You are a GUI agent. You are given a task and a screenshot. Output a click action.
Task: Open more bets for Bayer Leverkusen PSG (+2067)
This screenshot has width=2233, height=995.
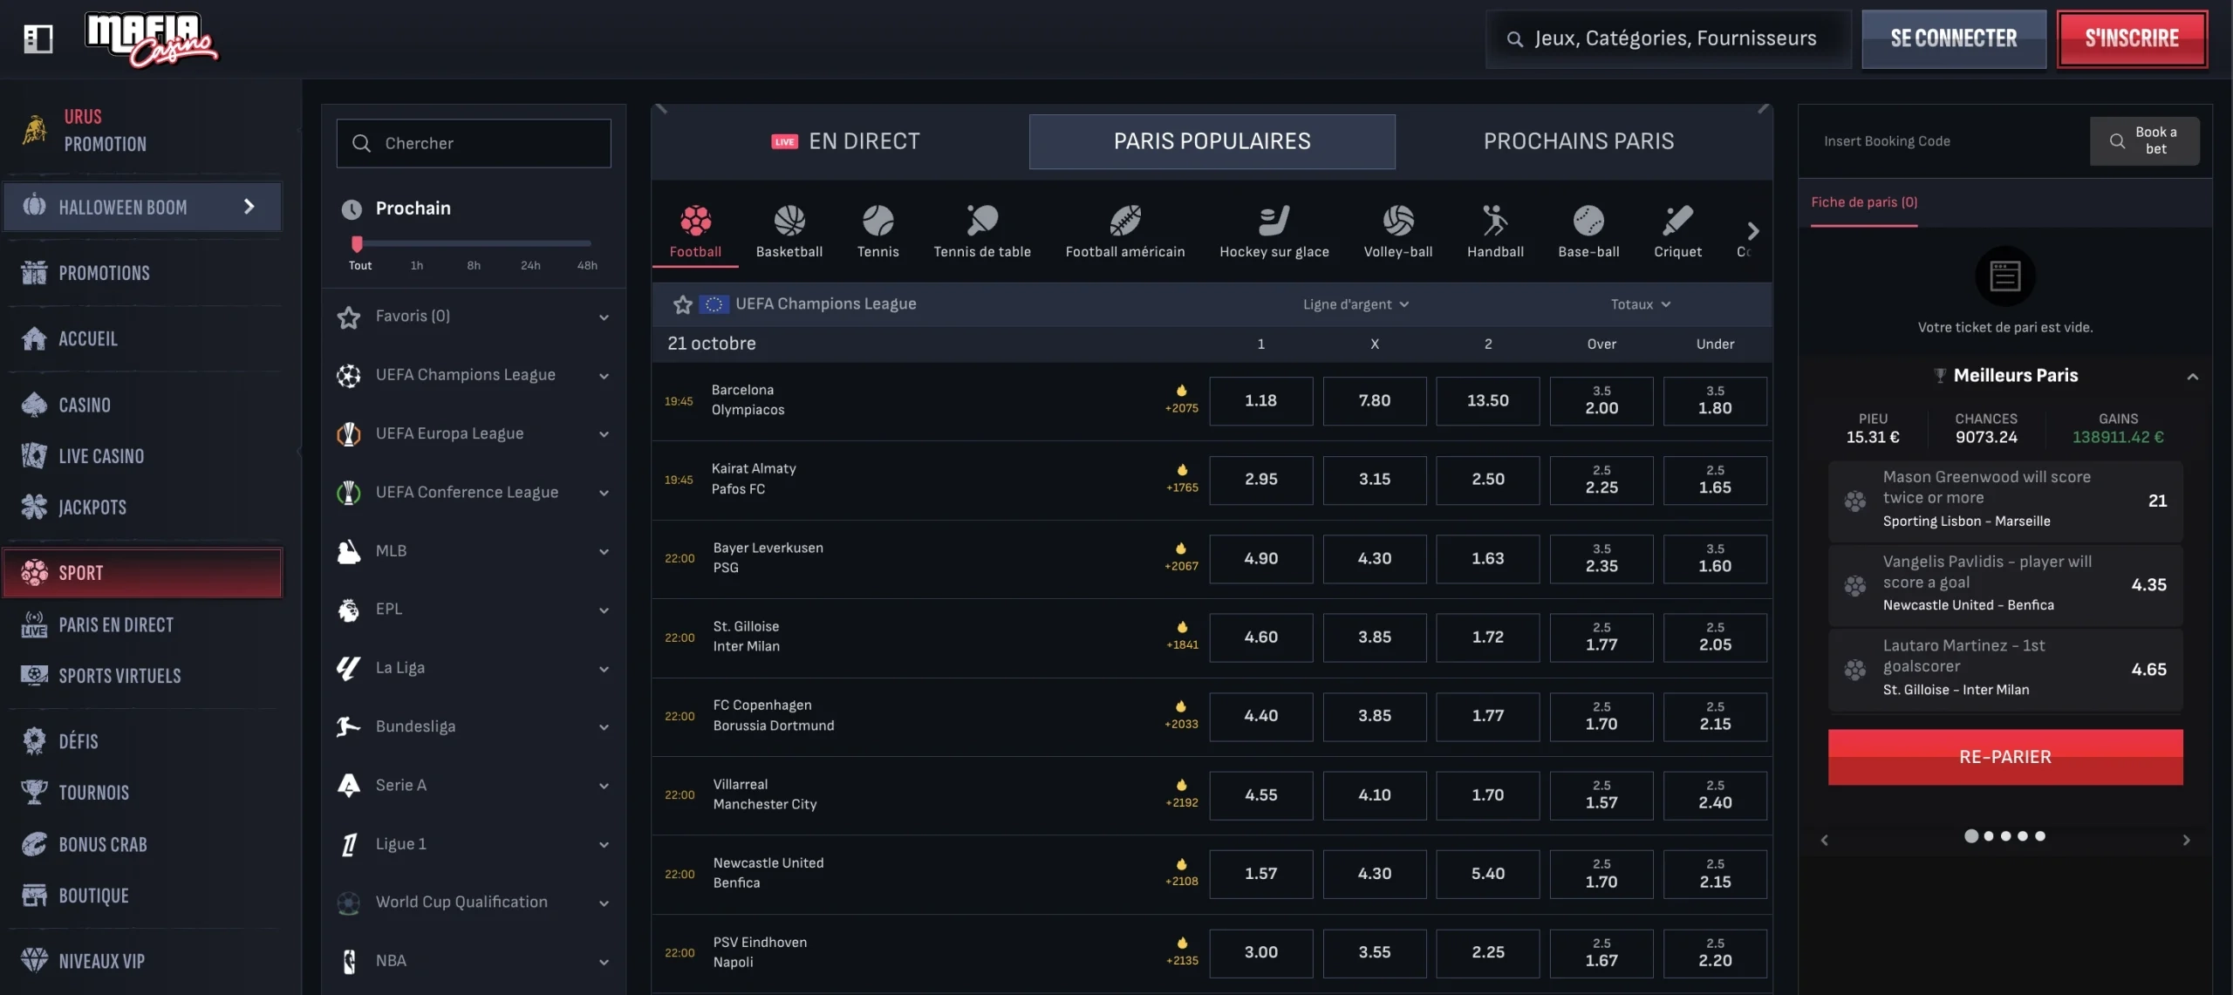1182,557
